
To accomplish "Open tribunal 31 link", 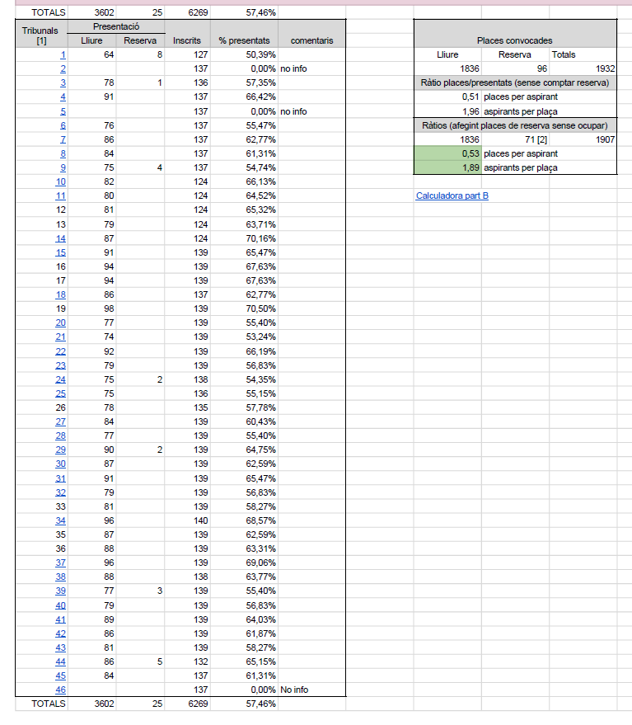I will [x=60, y=478].
